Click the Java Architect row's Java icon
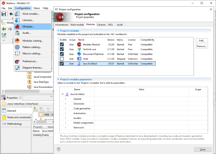 79,64
